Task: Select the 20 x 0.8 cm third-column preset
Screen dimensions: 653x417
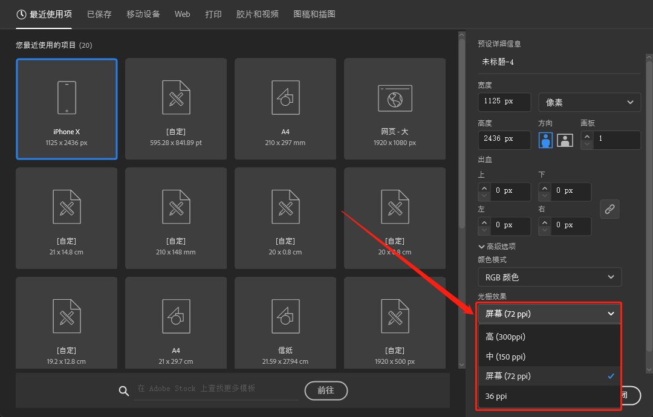Action: pyautogui.click(x=285, y=219)
